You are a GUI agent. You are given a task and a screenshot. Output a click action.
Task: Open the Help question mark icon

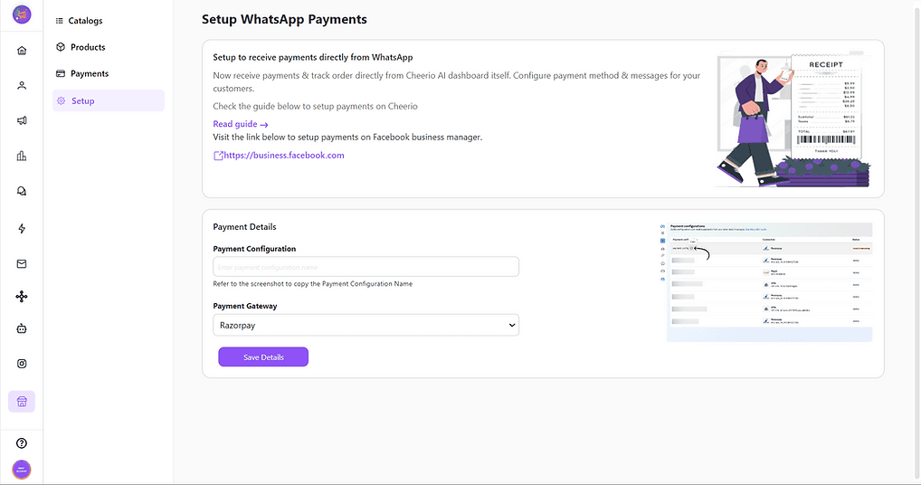(x=22, y=443)
